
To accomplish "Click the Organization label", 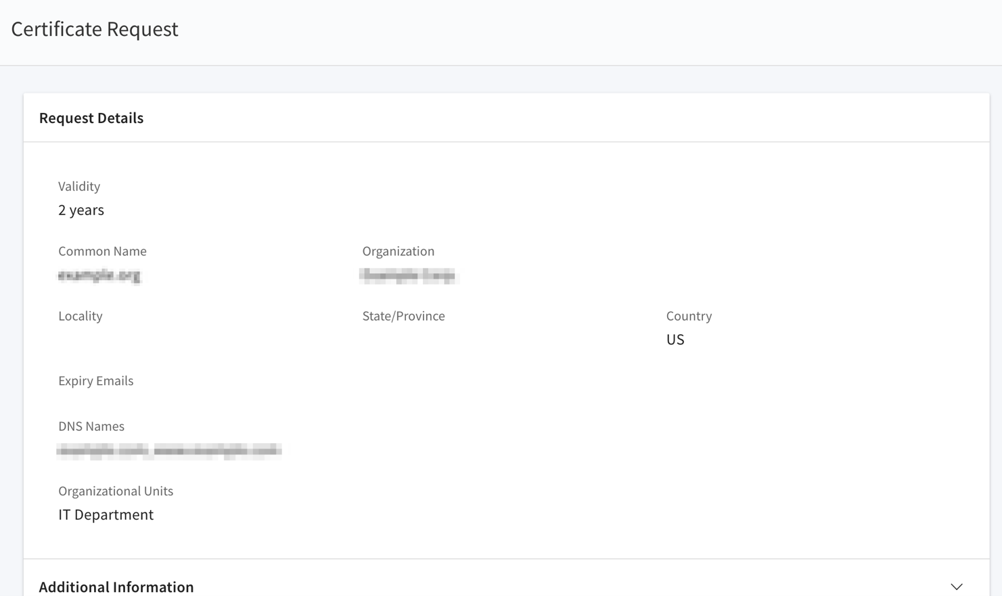I will tap(398, 251).
